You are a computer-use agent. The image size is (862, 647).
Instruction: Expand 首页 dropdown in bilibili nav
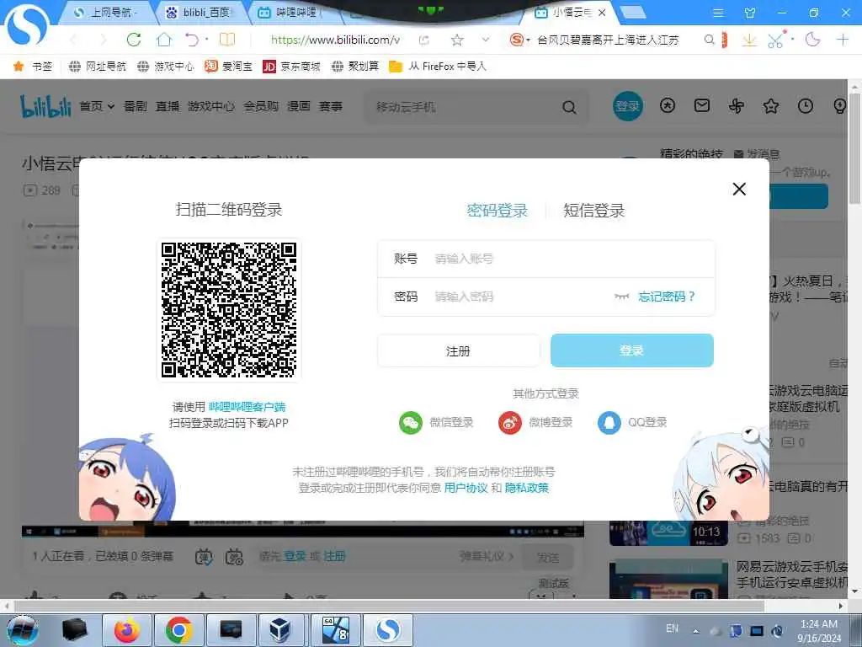98,106
